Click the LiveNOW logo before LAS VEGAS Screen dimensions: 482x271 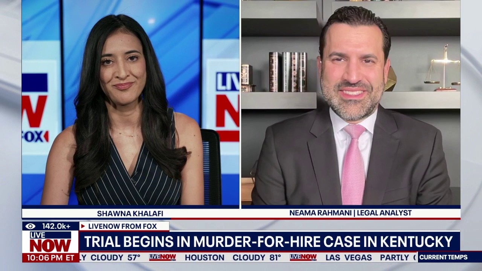point(303,257)
